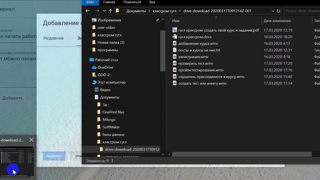The width and height of the screenshot is (320, 180).
Task: Select the text file посты и курсы на них.txt
Action: click(199, 50)
